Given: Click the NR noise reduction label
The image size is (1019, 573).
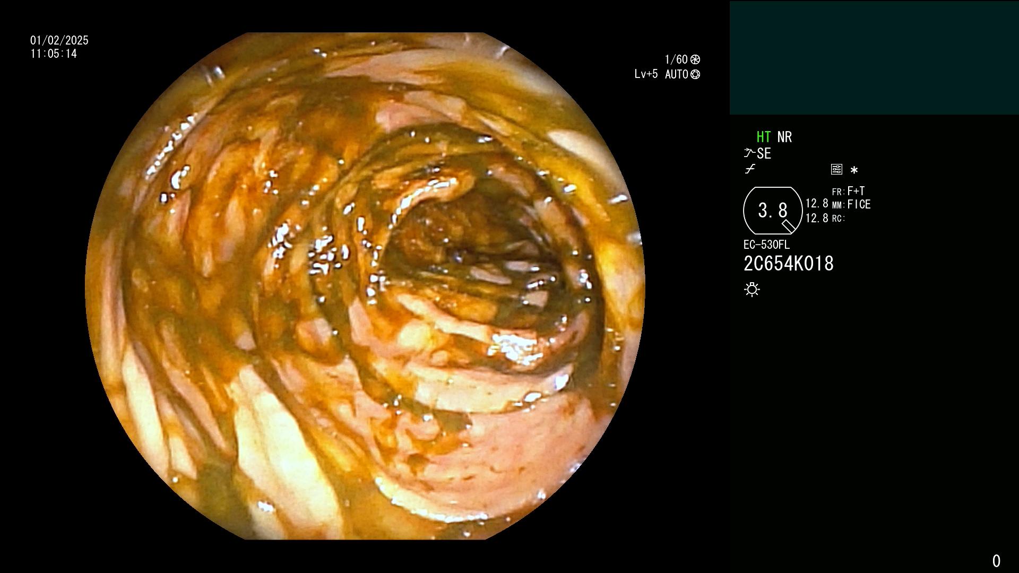Looking at the screenshot, I should pos(784,137).
